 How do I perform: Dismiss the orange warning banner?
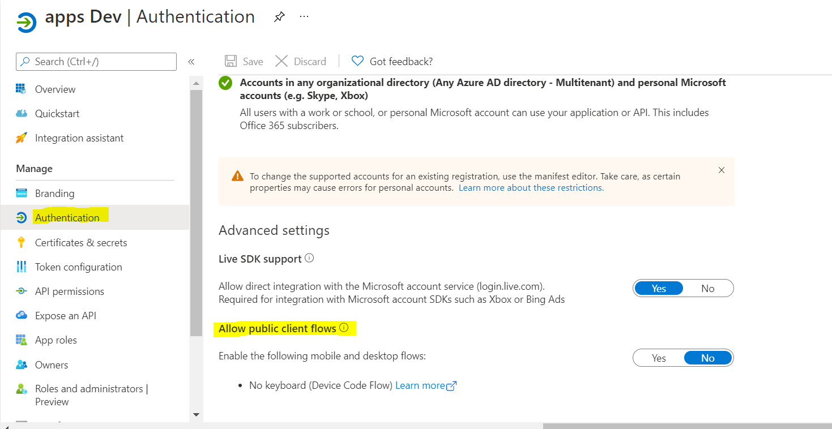(721, 170)
